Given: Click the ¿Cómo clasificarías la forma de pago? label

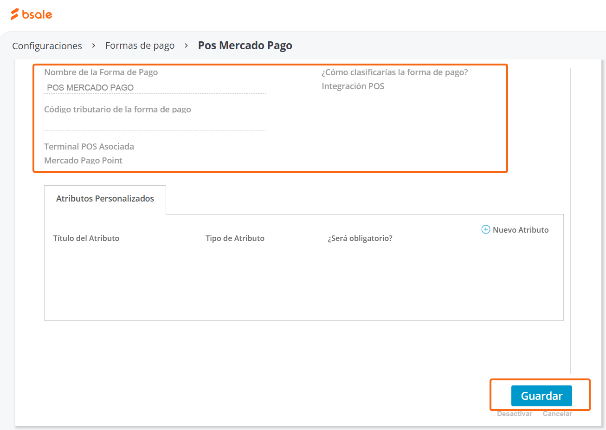Looking at the screenshot, I should [x=395, y=72].
